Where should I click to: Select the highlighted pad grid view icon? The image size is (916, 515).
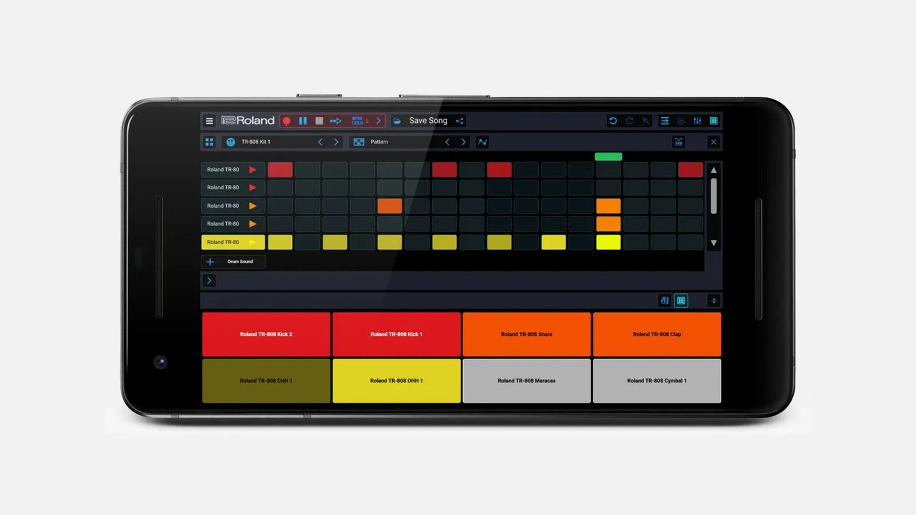[681, 300]
